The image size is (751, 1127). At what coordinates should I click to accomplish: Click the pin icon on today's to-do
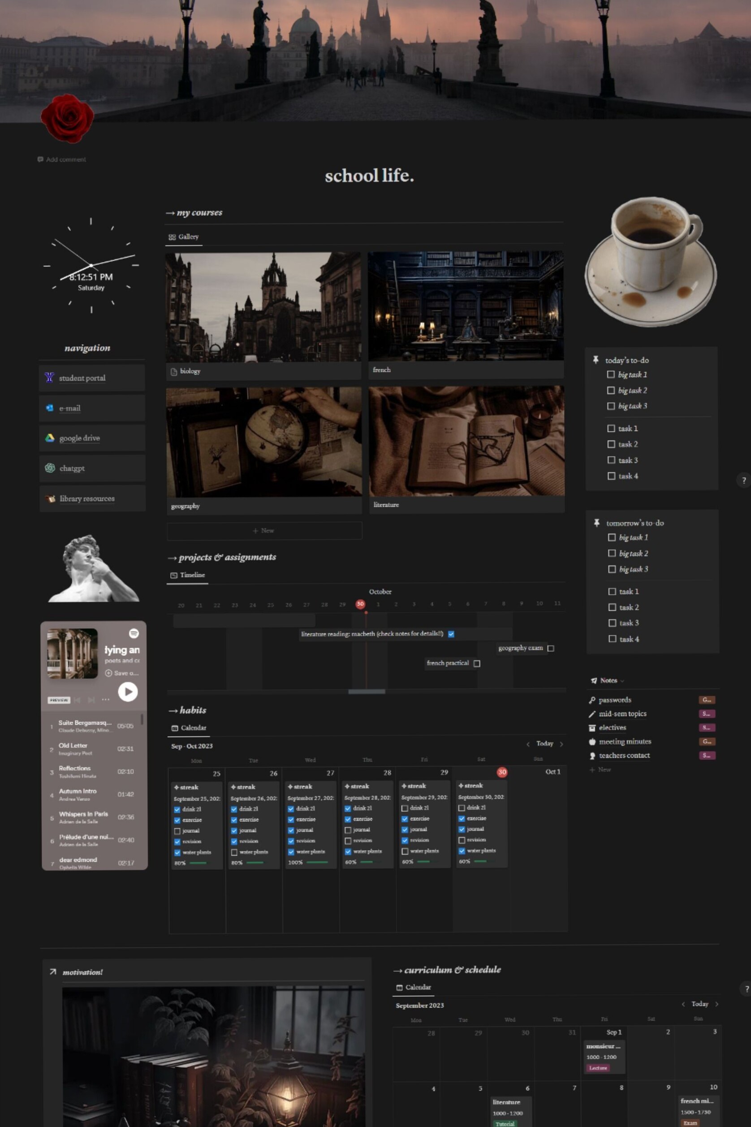[596, 360]
